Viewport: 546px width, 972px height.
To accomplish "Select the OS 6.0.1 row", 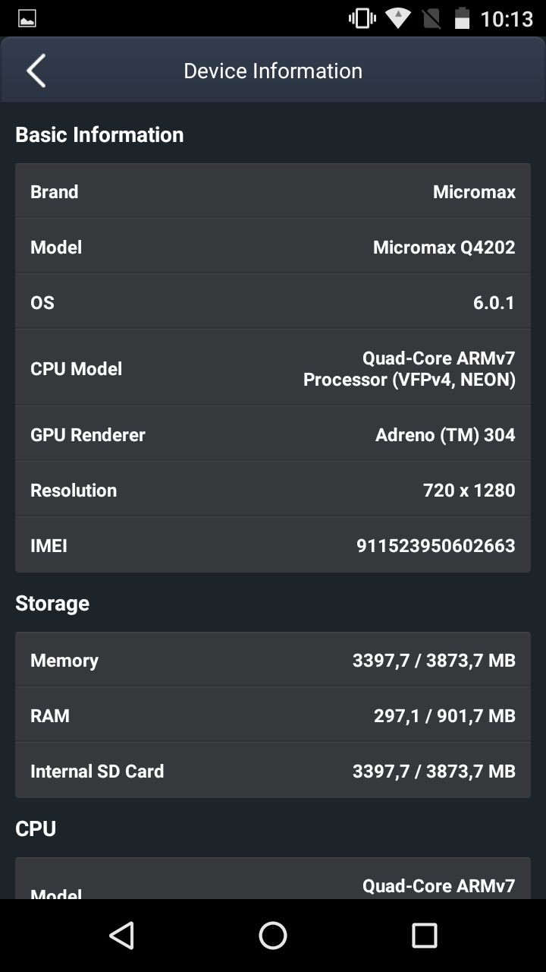I will tap(273, 302).
